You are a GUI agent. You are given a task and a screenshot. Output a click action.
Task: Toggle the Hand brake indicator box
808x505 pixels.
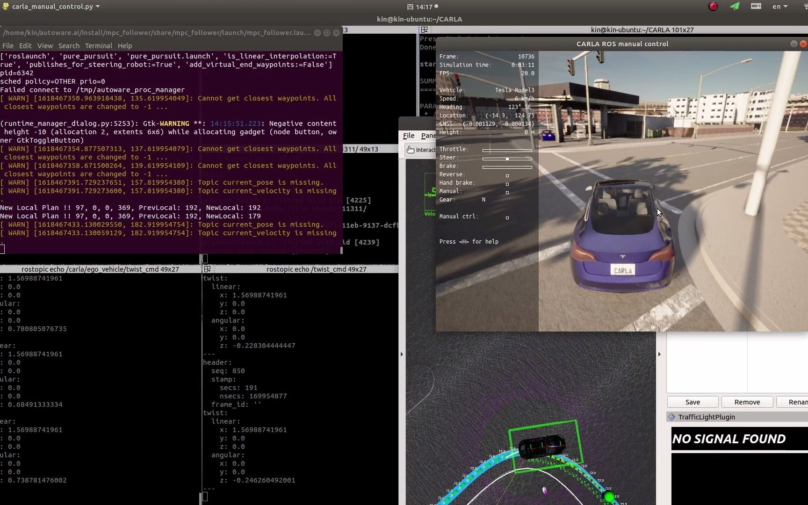tap(507, 184)
